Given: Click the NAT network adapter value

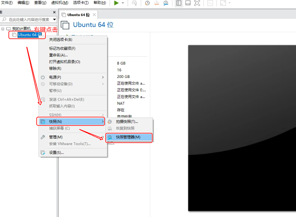Looking at the screenshot, I should point(121,104).
